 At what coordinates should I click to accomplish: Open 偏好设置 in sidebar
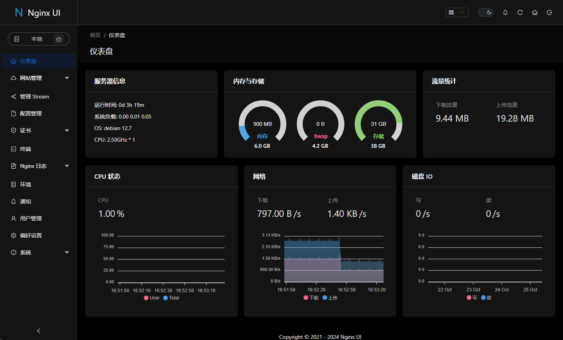[39, 235]
